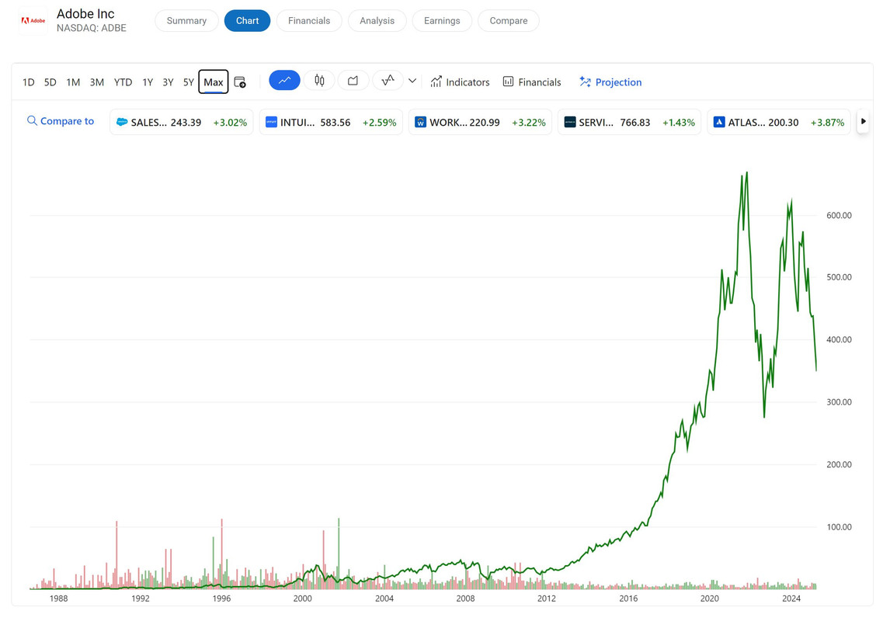The width and height of the screenshot is (883, 621).
Task: Select the YTD range
Action: (123, 82)
